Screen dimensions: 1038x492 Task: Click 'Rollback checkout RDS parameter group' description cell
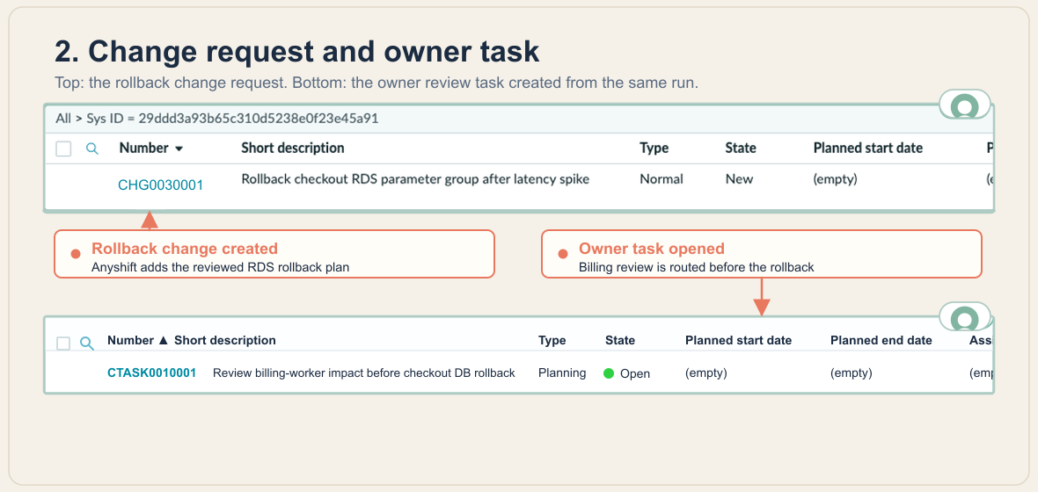pyautogui.click(x=415, y=179)
